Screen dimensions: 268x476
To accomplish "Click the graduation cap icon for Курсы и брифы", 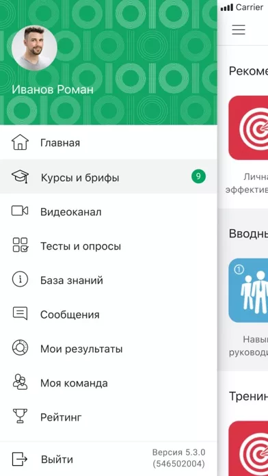I will (20, 176).
